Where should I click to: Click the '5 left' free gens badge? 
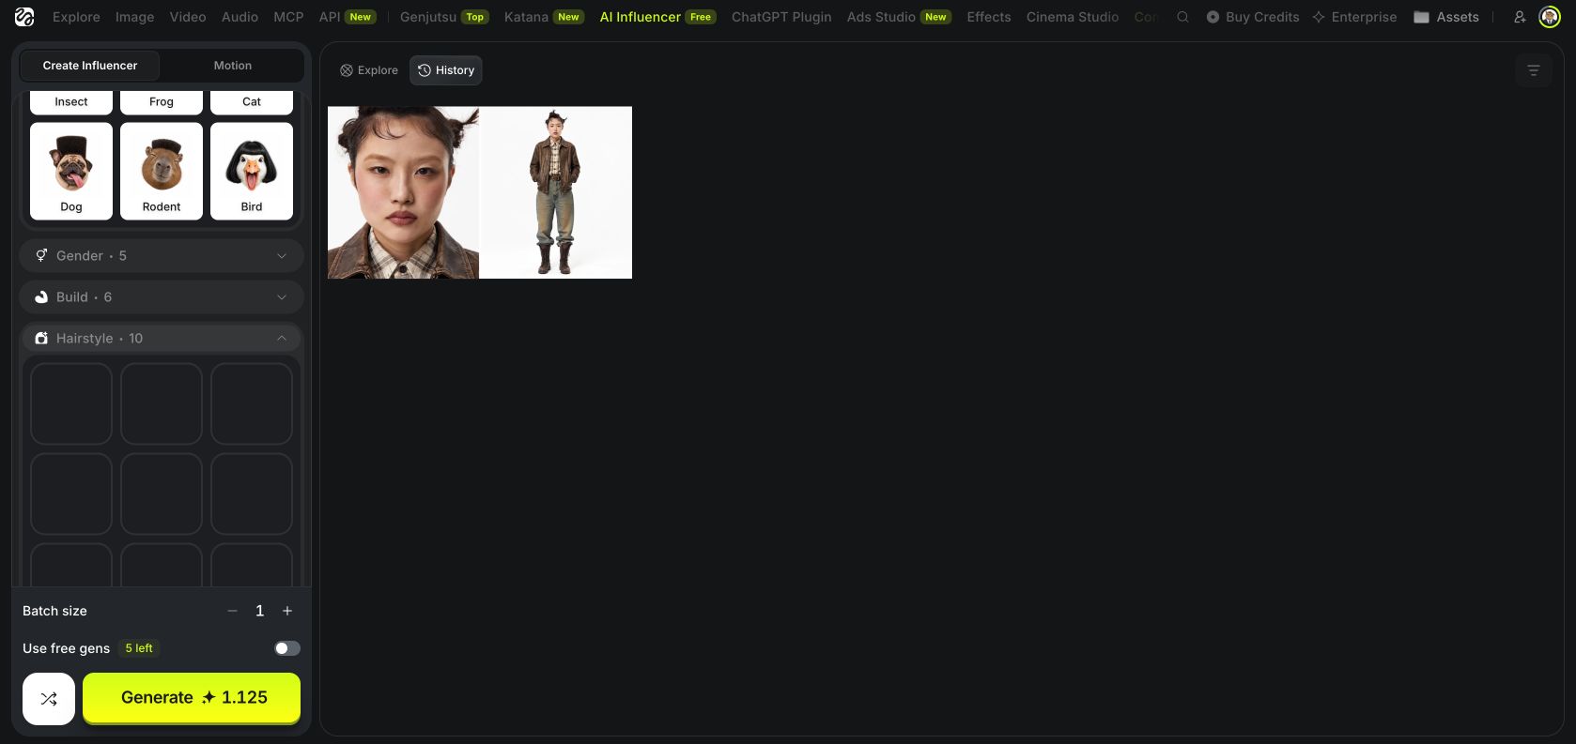139,648
